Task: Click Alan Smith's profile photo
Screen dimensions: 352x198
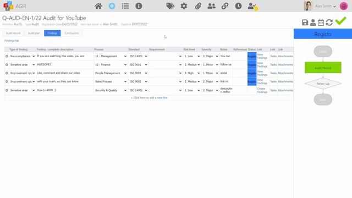Action: [x=308, y=6]
